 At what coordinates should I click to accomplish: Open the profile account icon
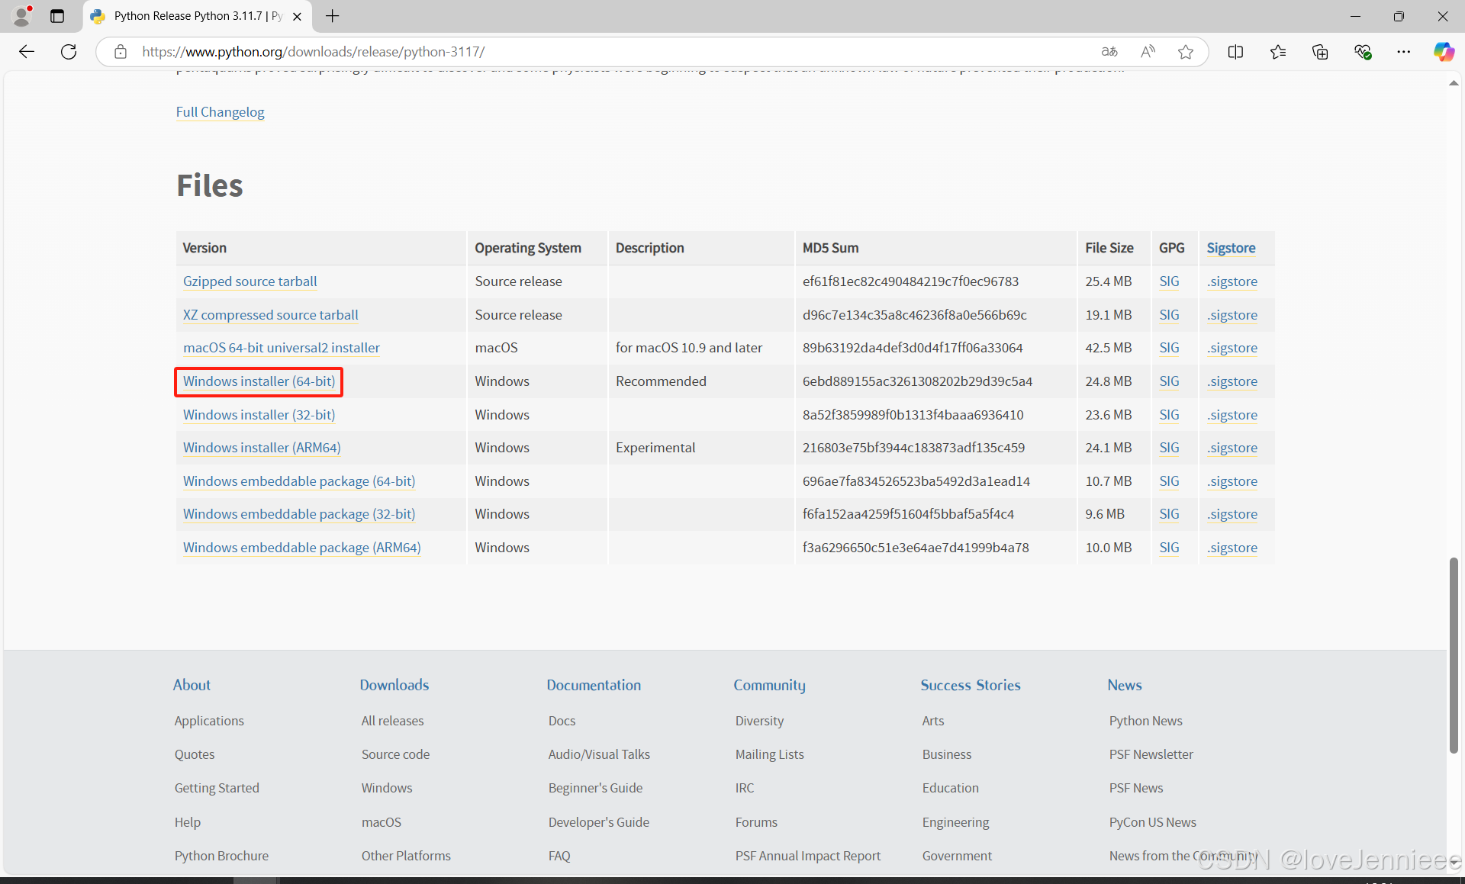pos(22,16)
